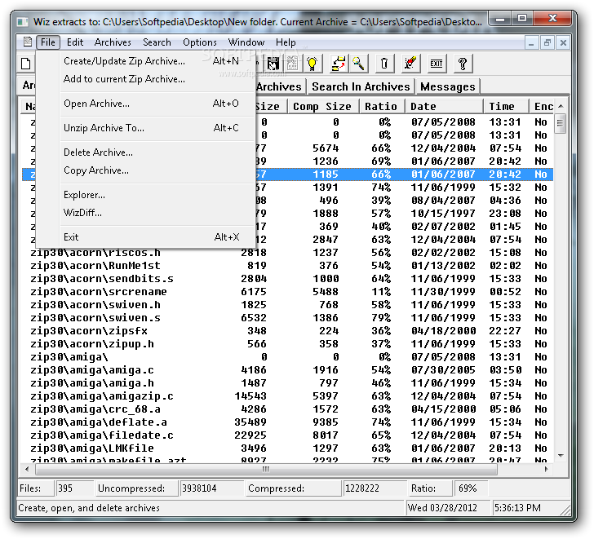
Task: Open the Window menu
Action: (x=246, y=42)
